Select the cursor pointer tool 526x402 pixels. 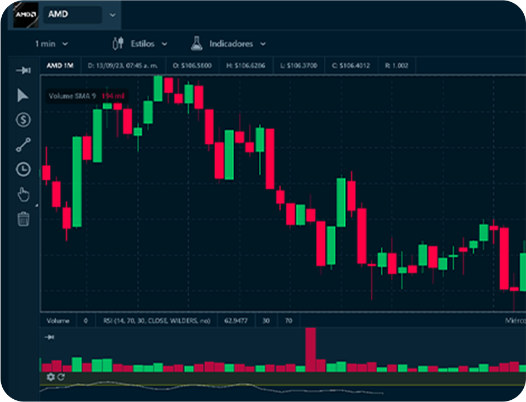click(x=23, y=96)
